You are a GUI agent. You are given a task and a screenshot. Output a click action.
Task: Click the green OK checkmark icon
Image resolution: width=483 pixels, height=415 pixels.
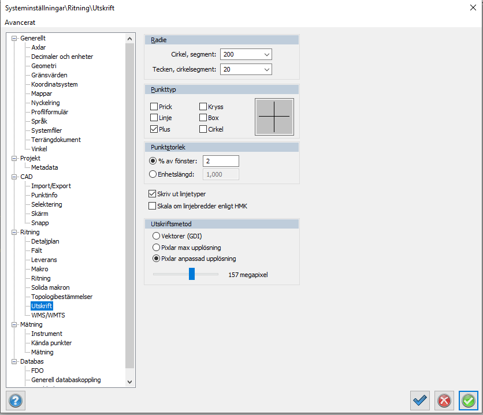coord(468,400)
